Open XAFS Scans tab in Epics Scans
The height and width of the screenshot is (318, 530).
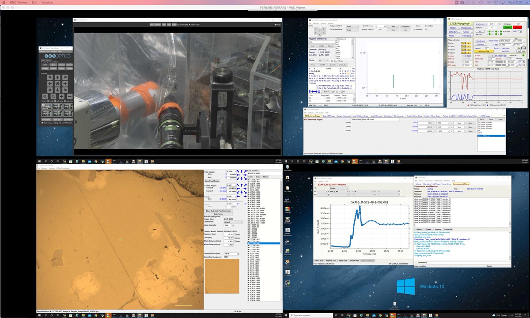tap(436, 184)
